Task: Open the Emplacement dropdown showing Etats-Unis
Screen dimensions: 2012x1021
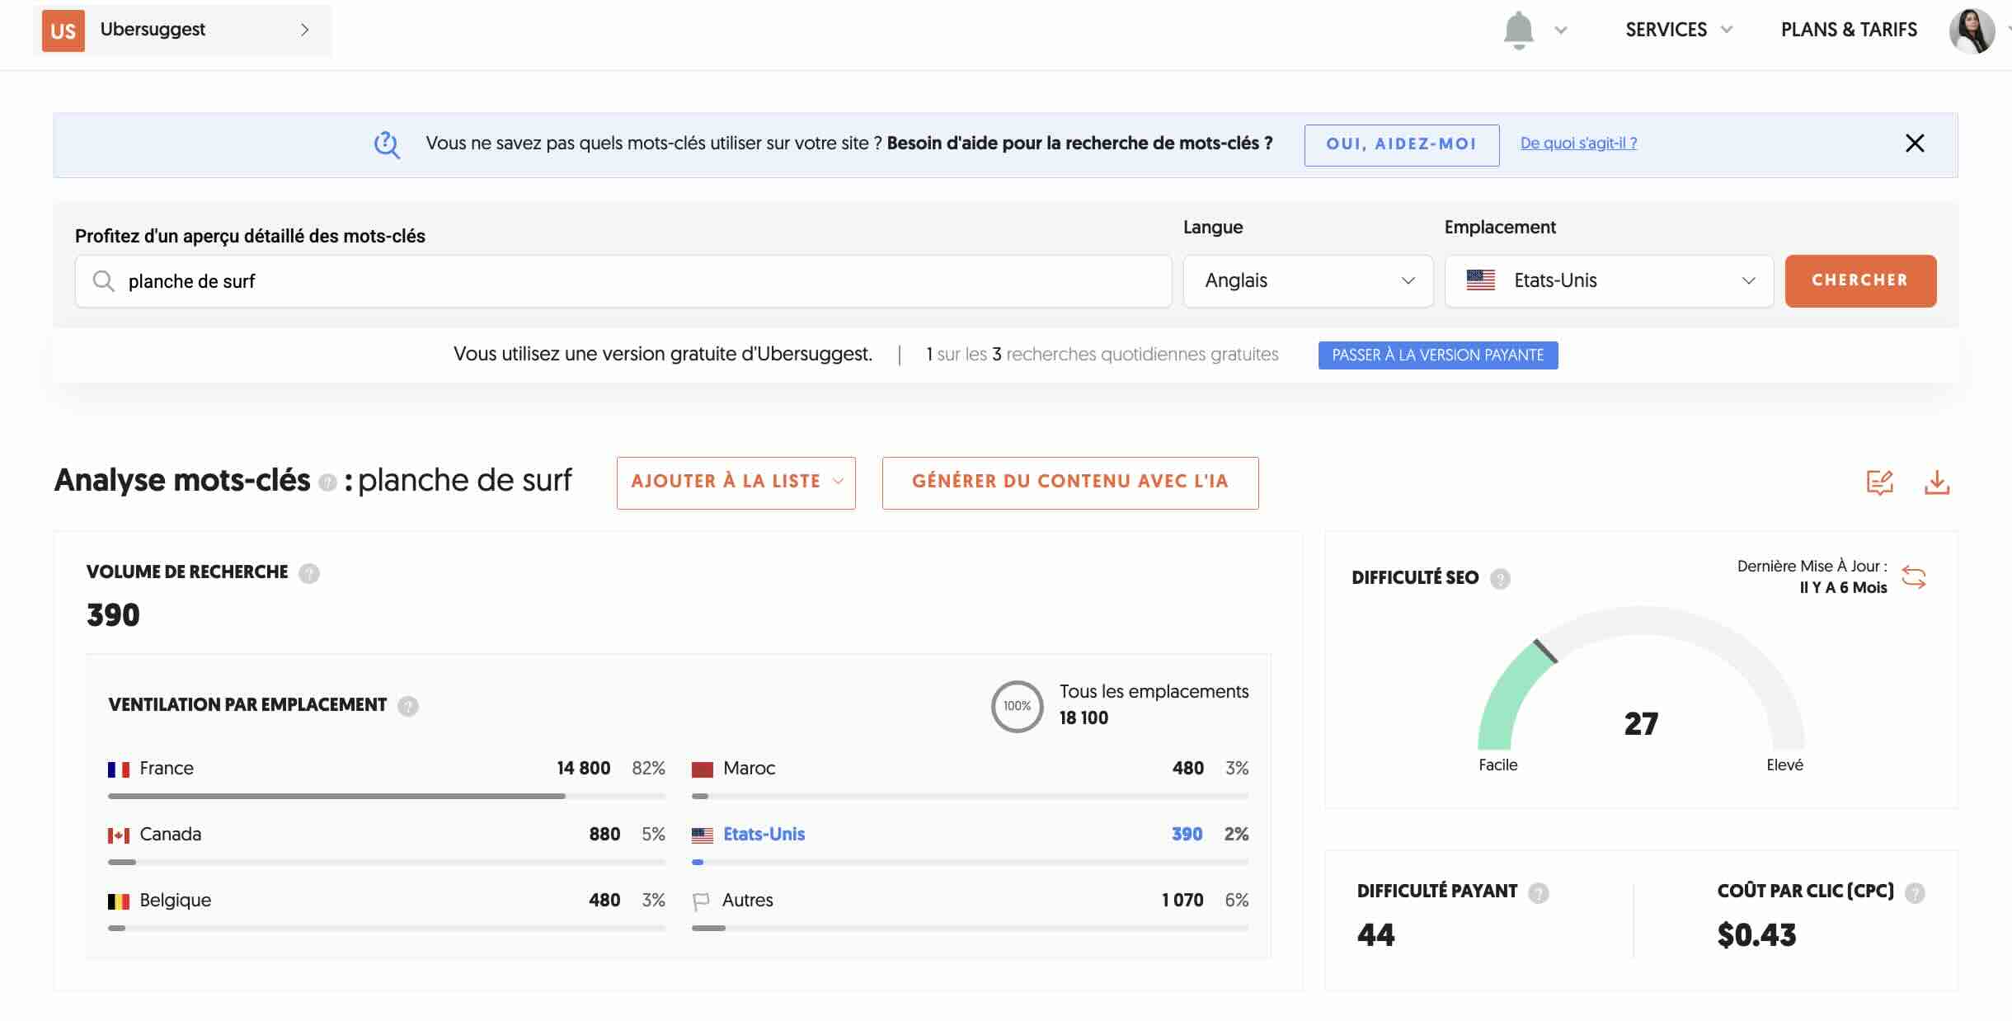Action: [1608, 281]
